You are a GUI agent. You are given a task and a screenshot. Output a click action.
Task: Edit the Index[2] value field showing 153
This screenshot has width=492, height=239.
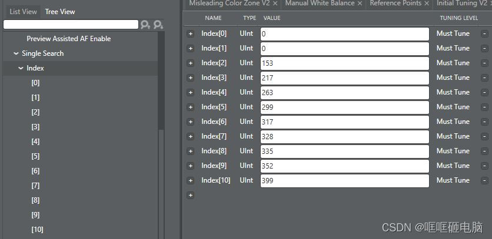344,63
